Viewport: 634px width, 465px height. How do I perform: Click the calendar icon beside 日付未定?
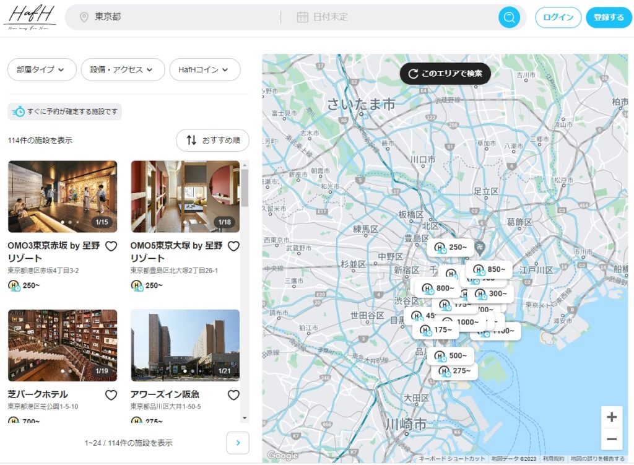click(x=302, y=17)
